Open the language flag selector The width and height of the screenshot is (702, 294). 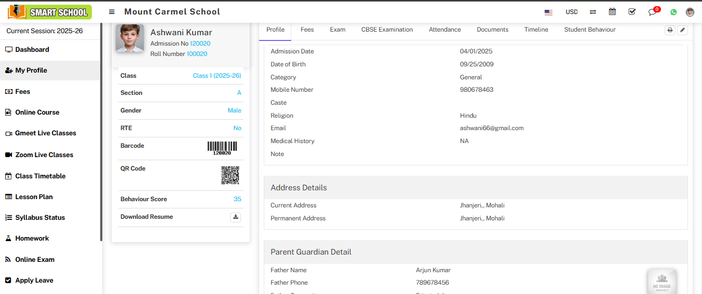pos(548,12)
